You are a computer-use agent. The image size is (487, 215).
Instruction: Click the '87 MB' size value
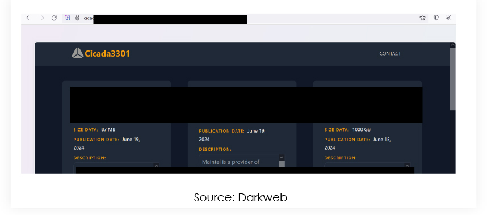tap(108, 130)
